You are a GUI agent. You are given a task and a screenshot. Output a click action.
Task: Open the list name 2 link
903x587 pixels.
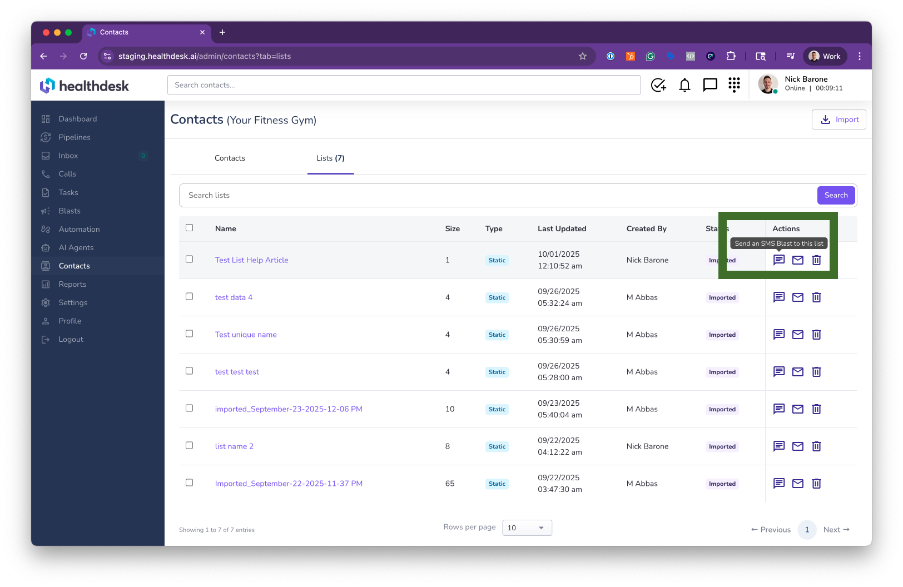(x=234, y=446)
